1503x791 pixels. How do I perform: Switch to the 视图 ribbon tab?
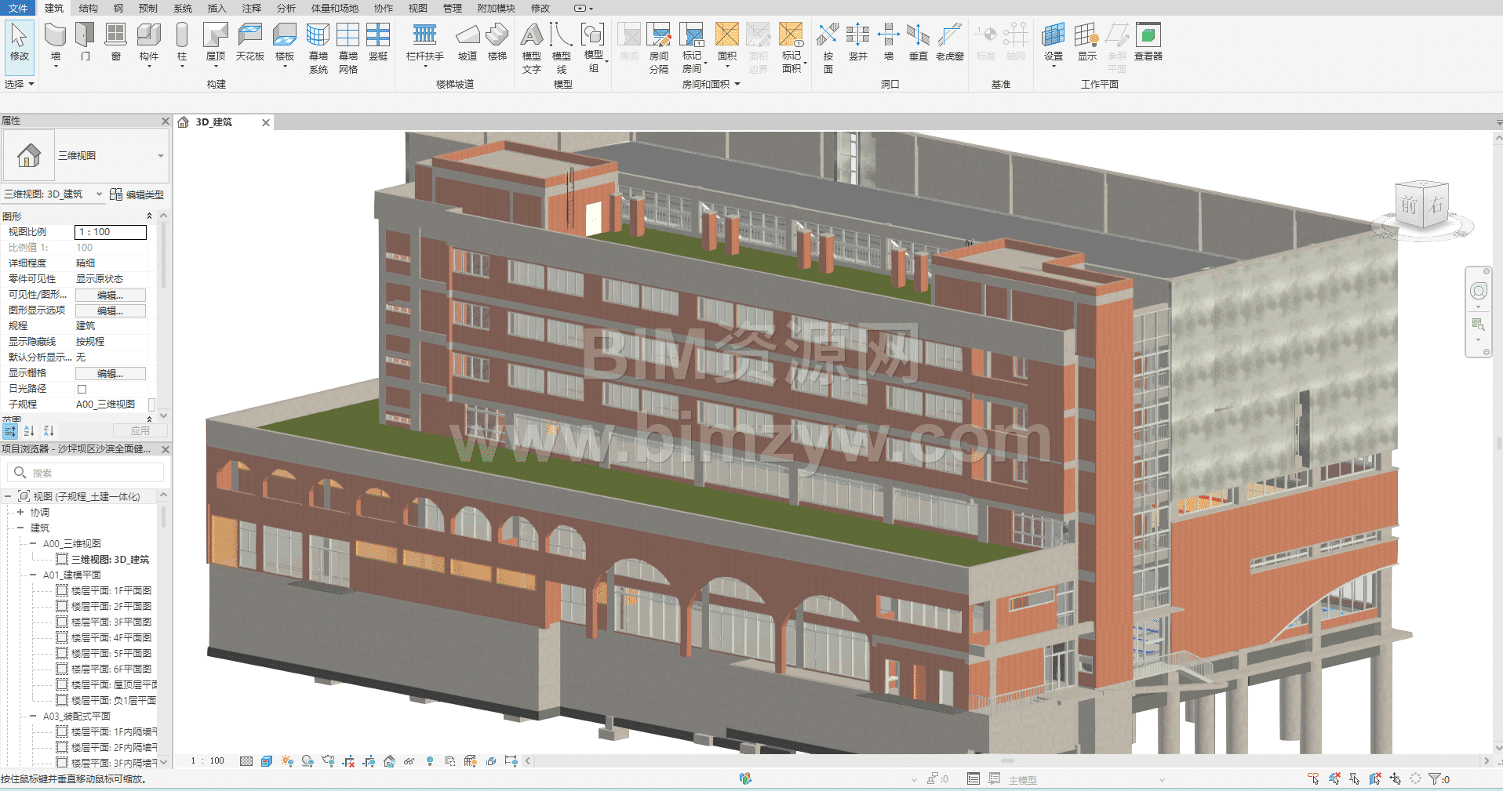[418, 8]
